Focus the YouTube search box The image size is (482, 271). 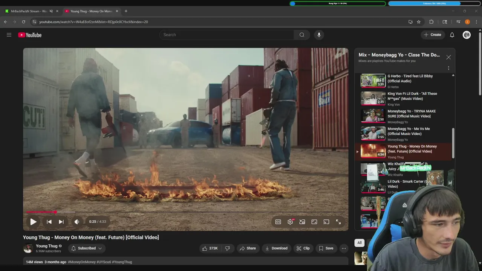tap(227, 35)
